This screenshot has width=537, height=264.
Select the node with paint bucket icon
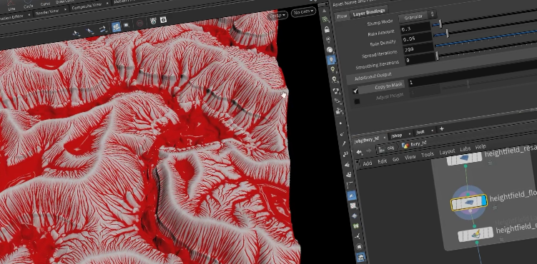476,234
